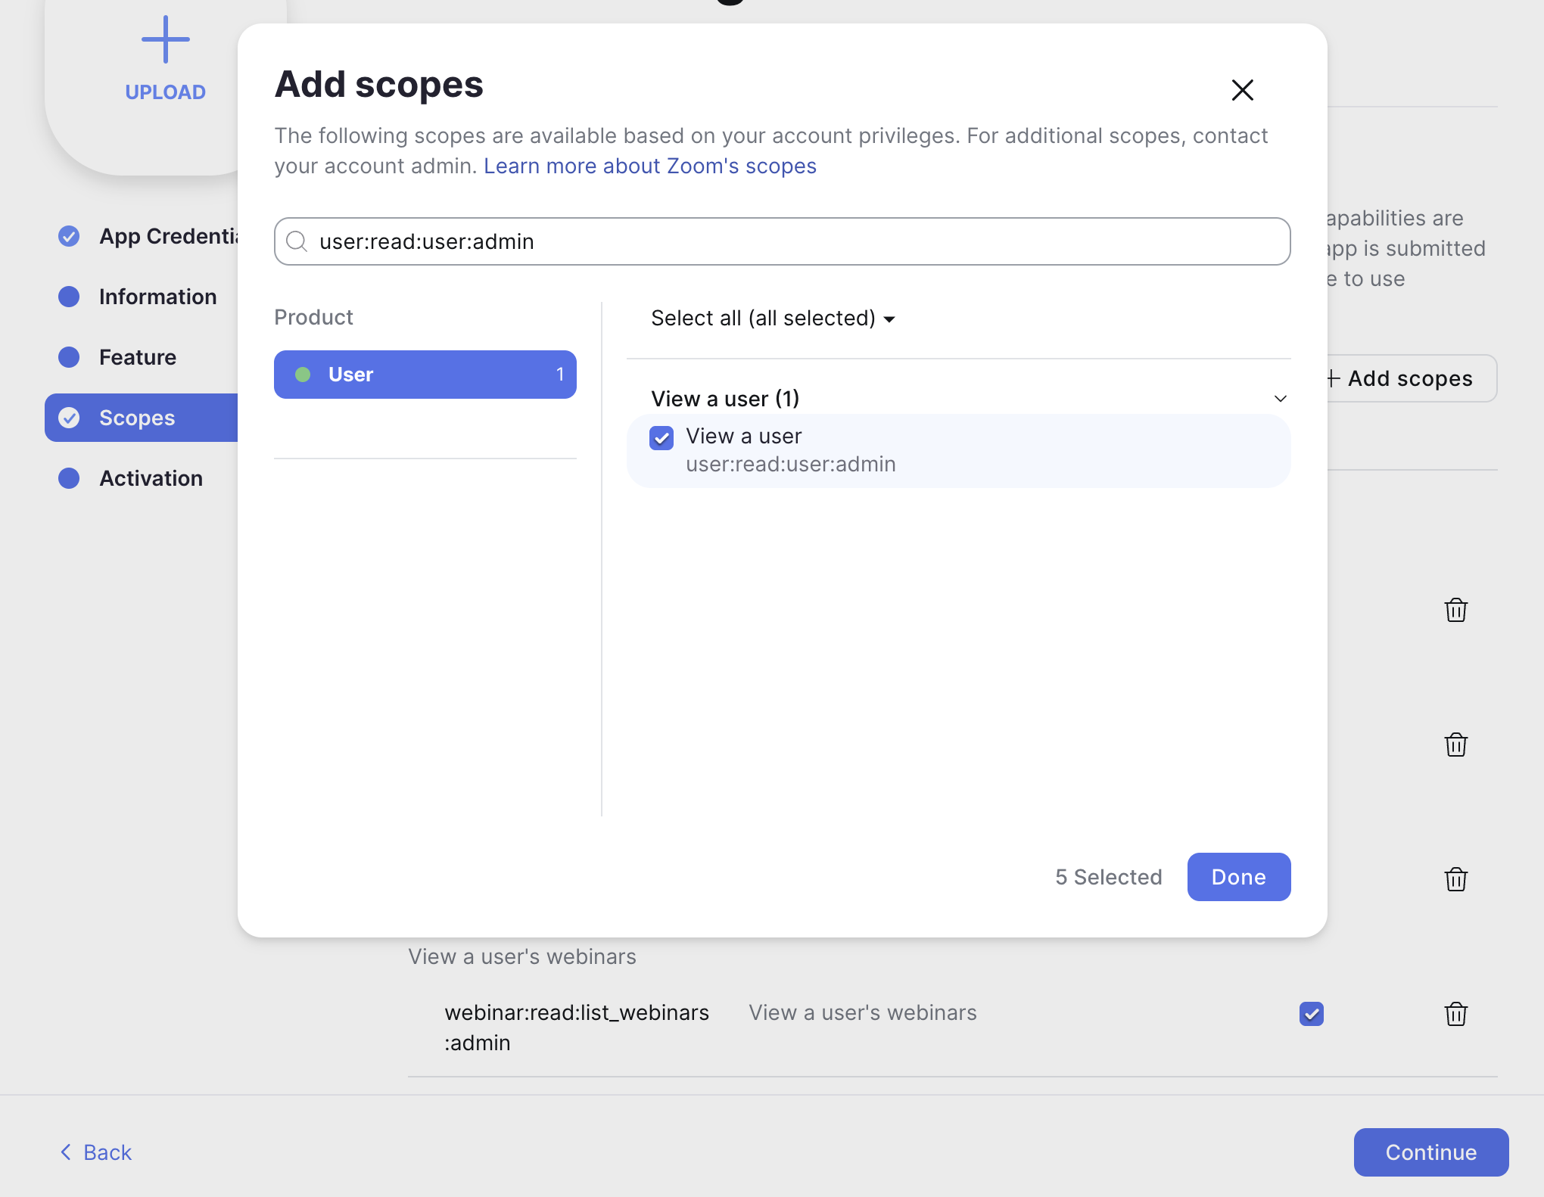Go to the Information step
Image resolution: width=1544 pixels, height=1197 pixels.
pos(157,297)
